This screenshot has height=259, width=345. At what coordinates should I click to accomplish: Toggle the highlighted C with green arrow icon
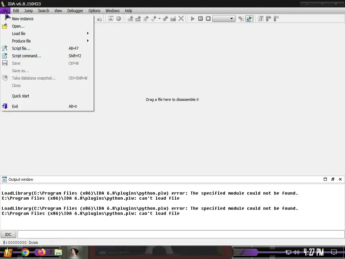pos(249,19)
